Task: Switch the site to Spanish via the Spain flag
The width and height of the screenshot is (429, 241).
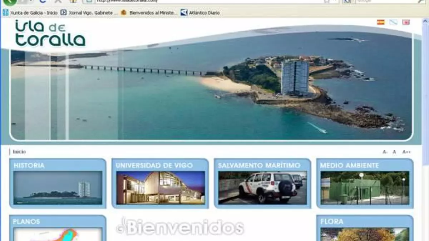Action: click(381, 22)
